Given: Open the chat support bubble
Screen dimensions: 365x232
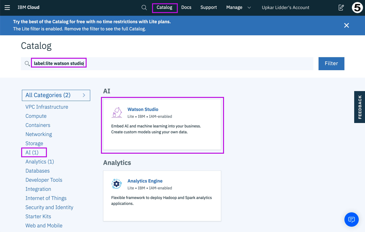Looking at the screenshot, I should pos(352,219).
